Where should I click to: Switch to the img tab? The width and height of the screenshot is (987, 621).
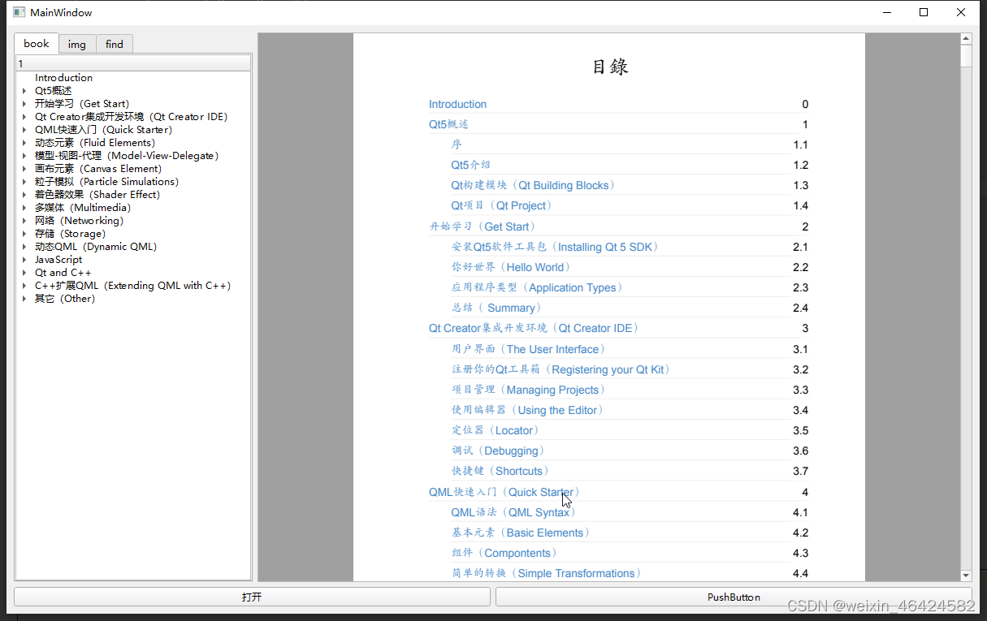pos(76,44)
